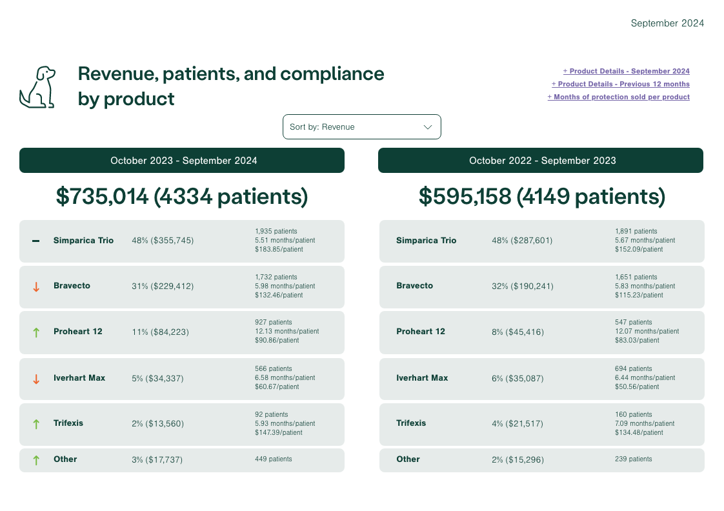
Task: Click 48% ($355,745) revenue value
Action: 163,241
